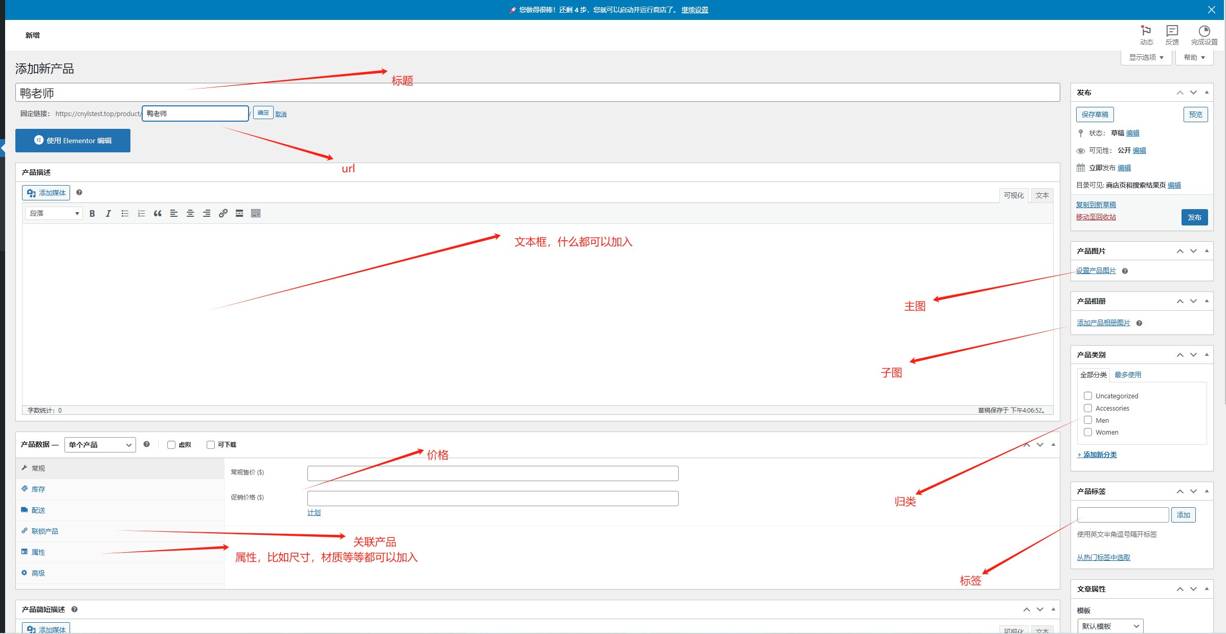The height and width of the screenshot is (634, 1226).
Task: Click the 发布 publish button
Action: [x=1194, y=217]
